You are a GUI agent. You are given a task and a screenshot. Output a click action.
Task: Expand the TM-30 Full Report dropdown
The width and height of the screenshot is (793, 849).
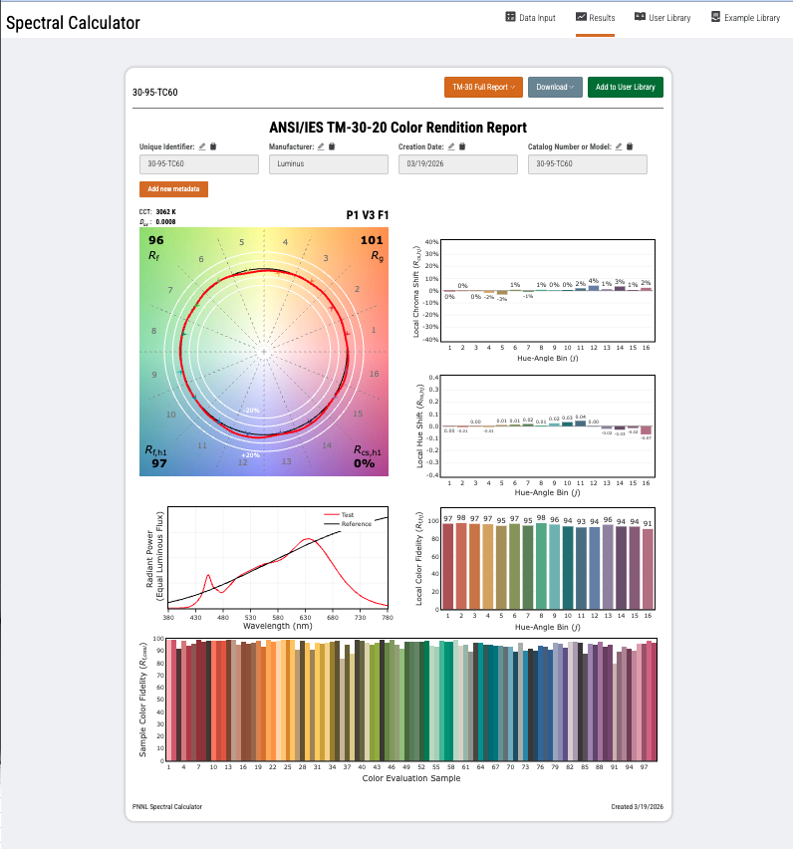point(483,87)
